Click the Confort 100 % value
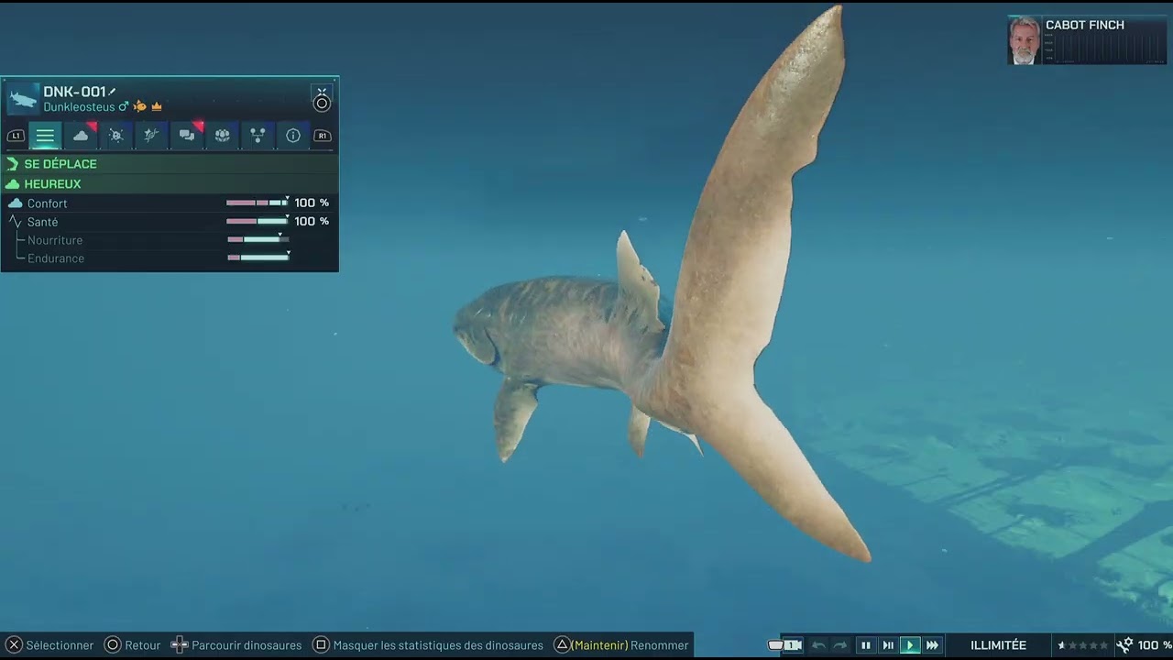 [x=312, y=203]
